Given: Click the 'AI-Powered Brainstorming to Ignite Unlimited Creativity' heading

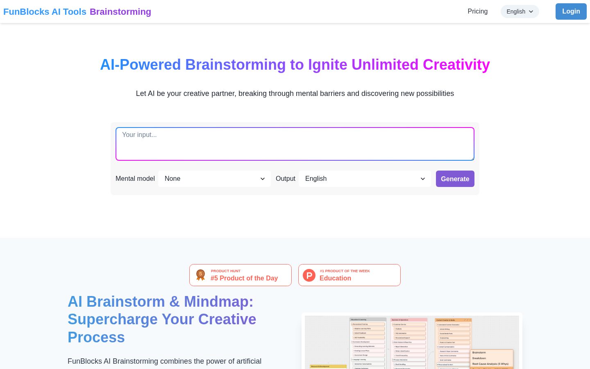Looking at the screenshot, I should (x=295, y=65).
